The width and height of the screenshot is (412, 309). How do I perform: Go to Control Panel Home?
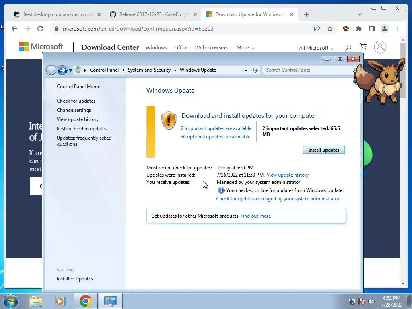pyautogui.click(x=78, y=87)
